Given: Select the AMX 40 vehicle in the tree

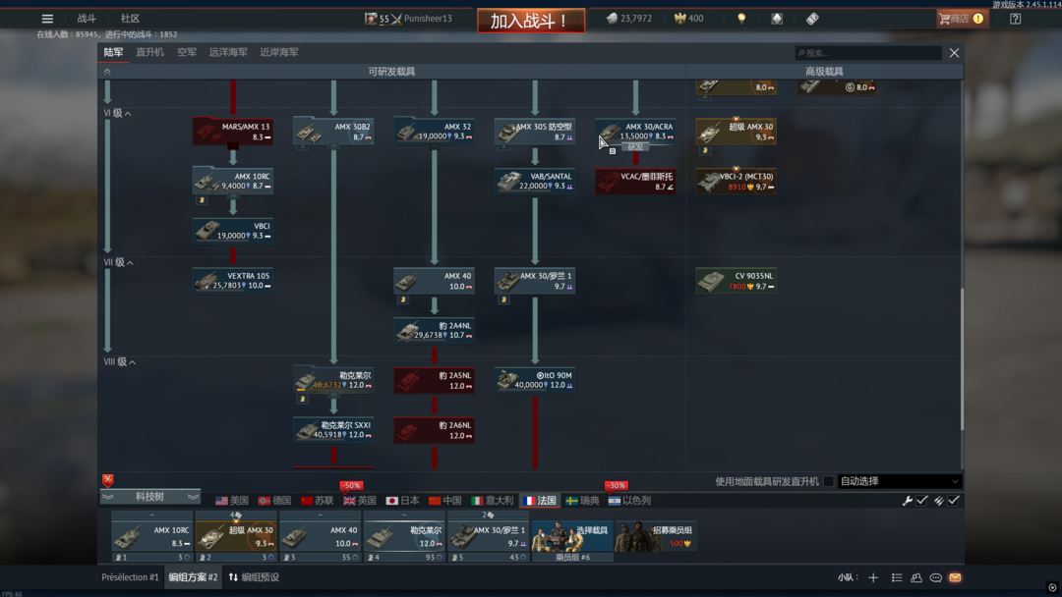Looking at the screenshot, I should point(435,281).
